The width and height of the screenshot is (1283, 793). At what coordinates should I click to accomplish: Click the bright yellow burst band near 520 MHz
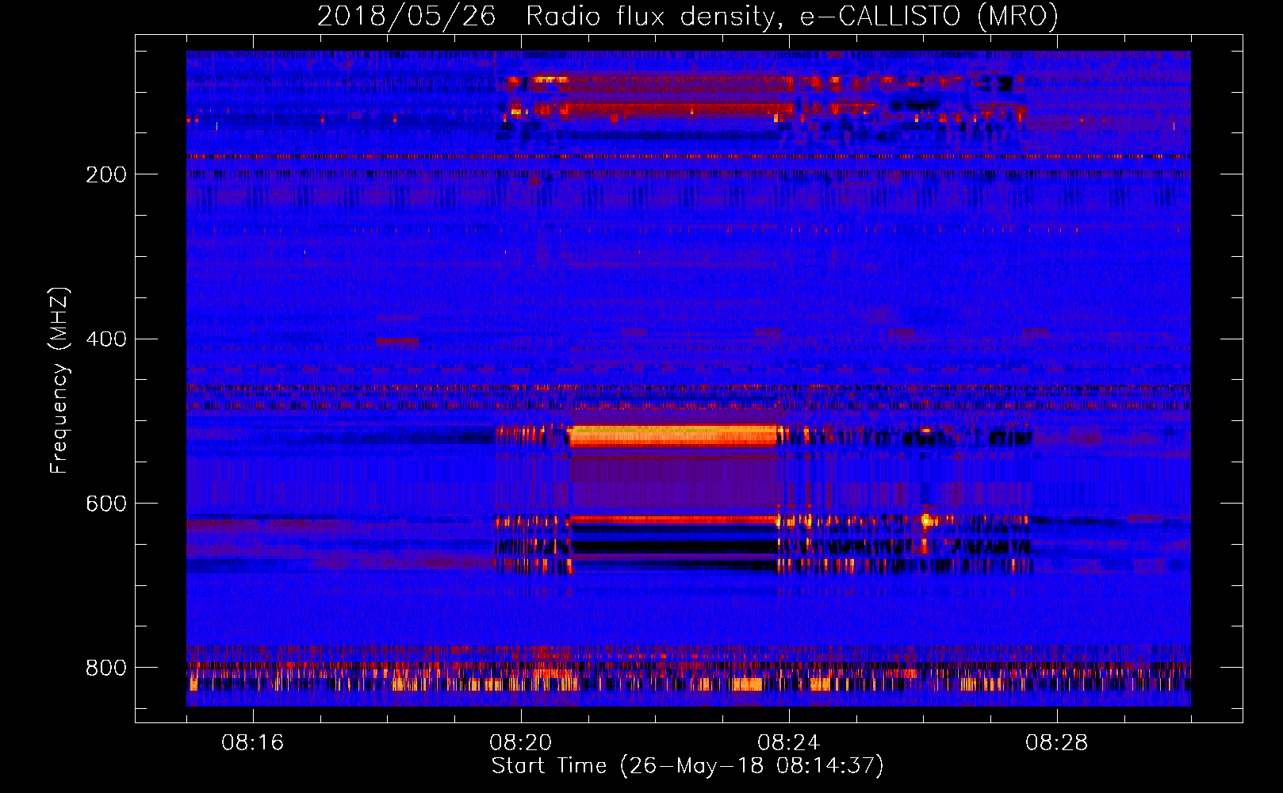pos(673,435)
